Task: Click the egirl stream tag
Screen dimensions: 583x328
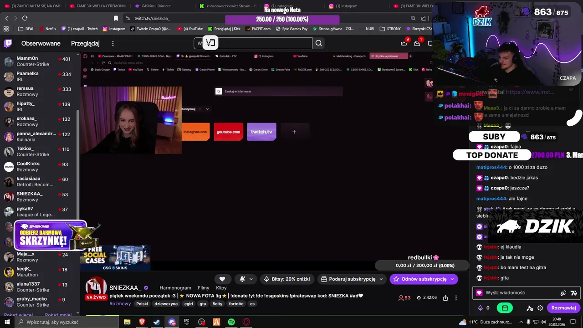Action: click(189, 304)
